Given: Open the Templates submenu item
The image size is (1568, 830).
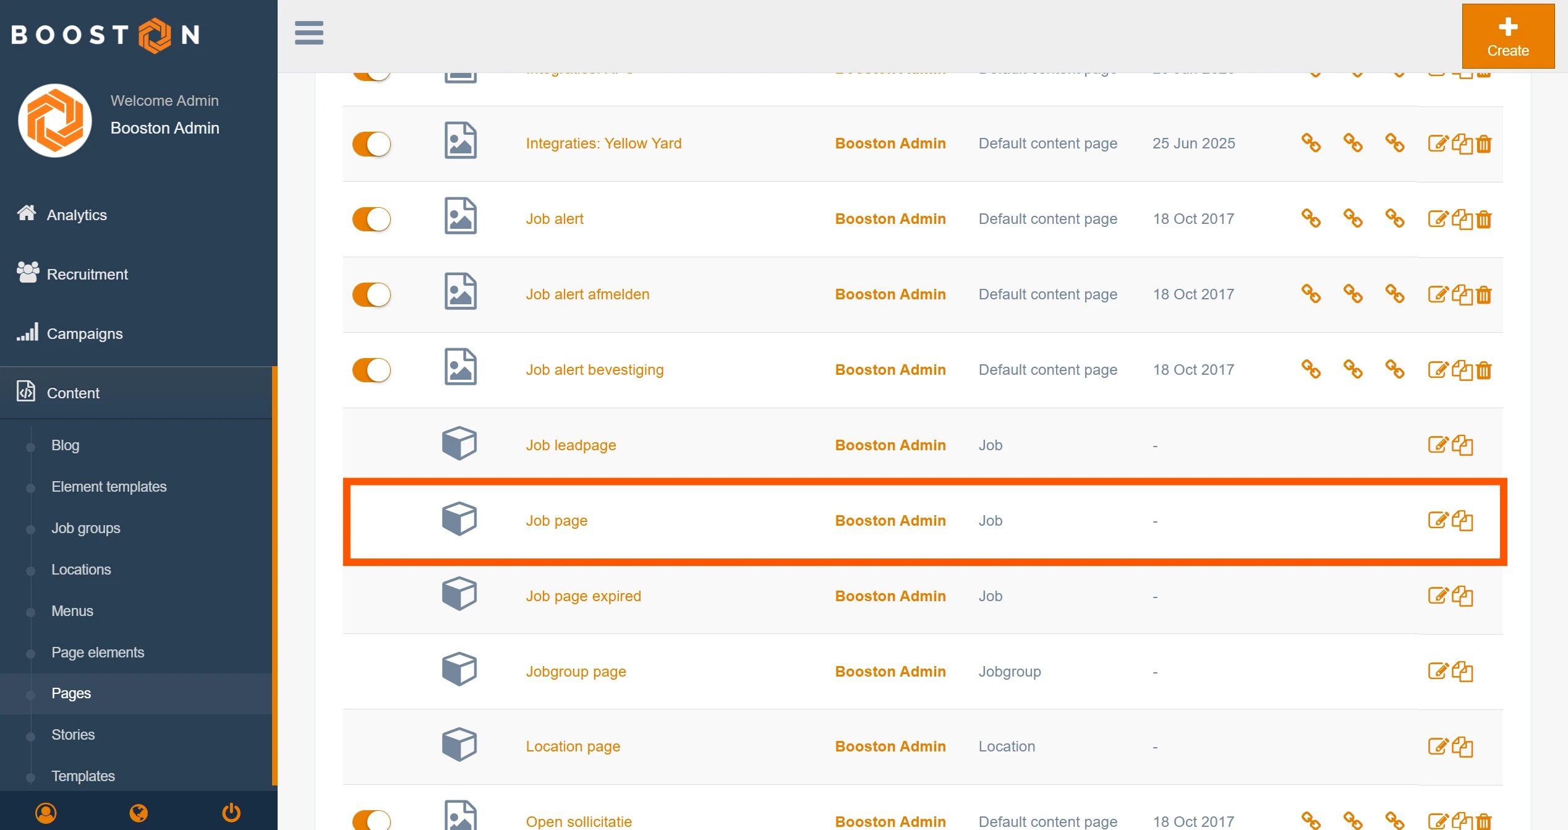Looking at the screenshot, I should (83, 776).
